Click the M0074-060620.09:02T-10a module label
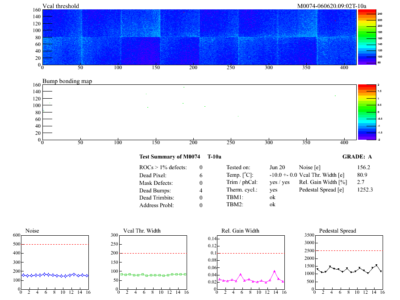The height and width of the screenshot is (300, 400). click(332, 6)
